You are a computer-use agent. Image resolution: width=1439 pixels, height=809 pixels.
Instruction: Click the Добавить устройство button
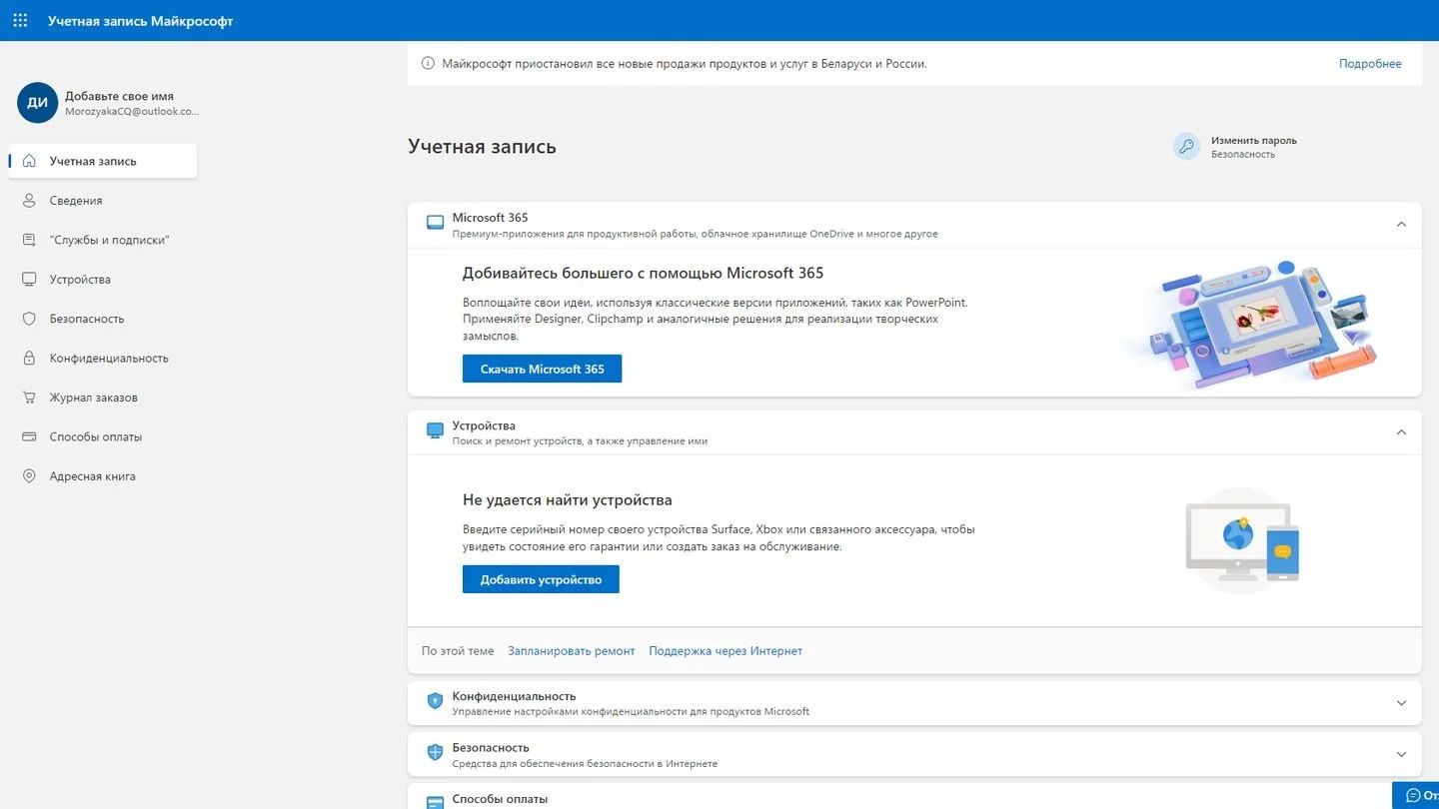[541, 579]
